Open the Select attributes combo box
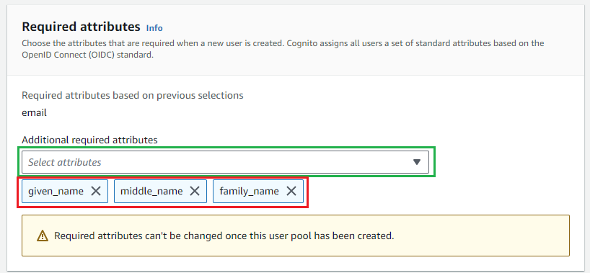Image resolution: width=590 pixels, height=273 pixels. pyautogui.click(x=225, y=162)
